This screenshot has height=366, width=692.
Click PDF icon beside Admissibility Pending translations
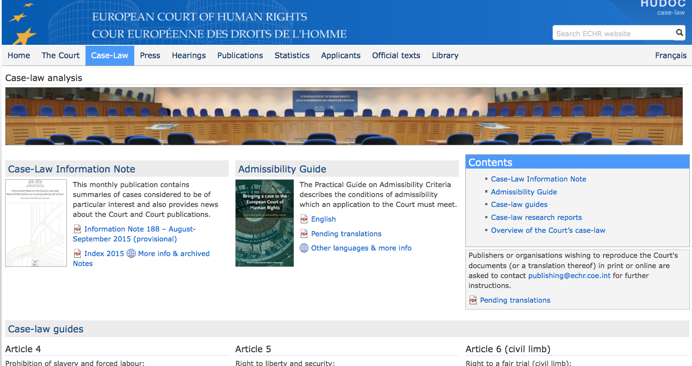pyautogui.click(x=304, y=234)
